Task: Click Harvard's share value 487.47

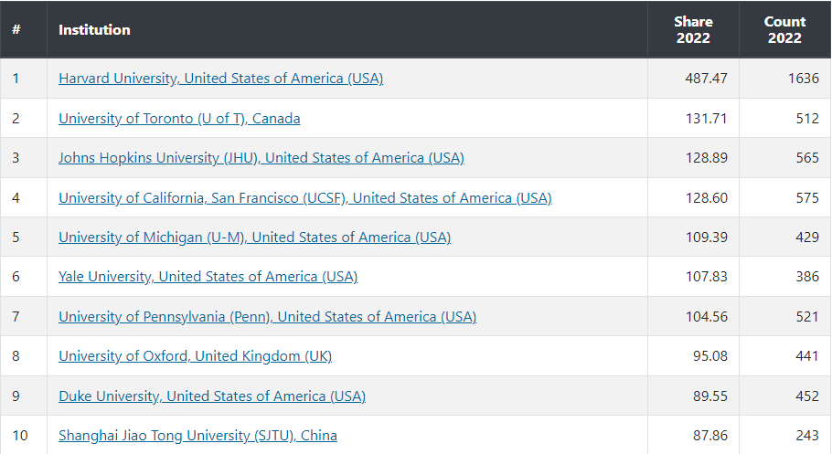Action: click(x=706, y=79)
